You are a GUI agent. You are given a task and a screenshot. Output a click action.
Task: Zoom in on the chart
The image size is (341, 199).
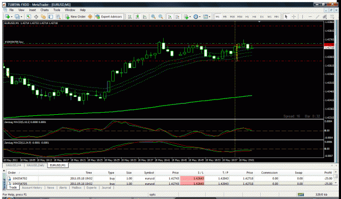click(x=153, y=16)
